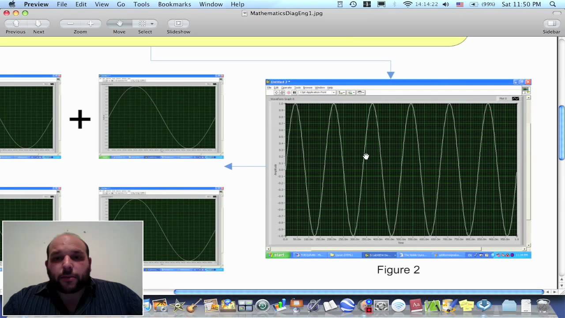Toggle the Sidebar panel
Viewport: 565px width, 318px height.
(x=551, y=23)
